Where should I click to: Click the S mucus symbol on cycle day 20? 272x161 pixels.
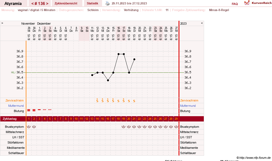click(x=129, y=101)
